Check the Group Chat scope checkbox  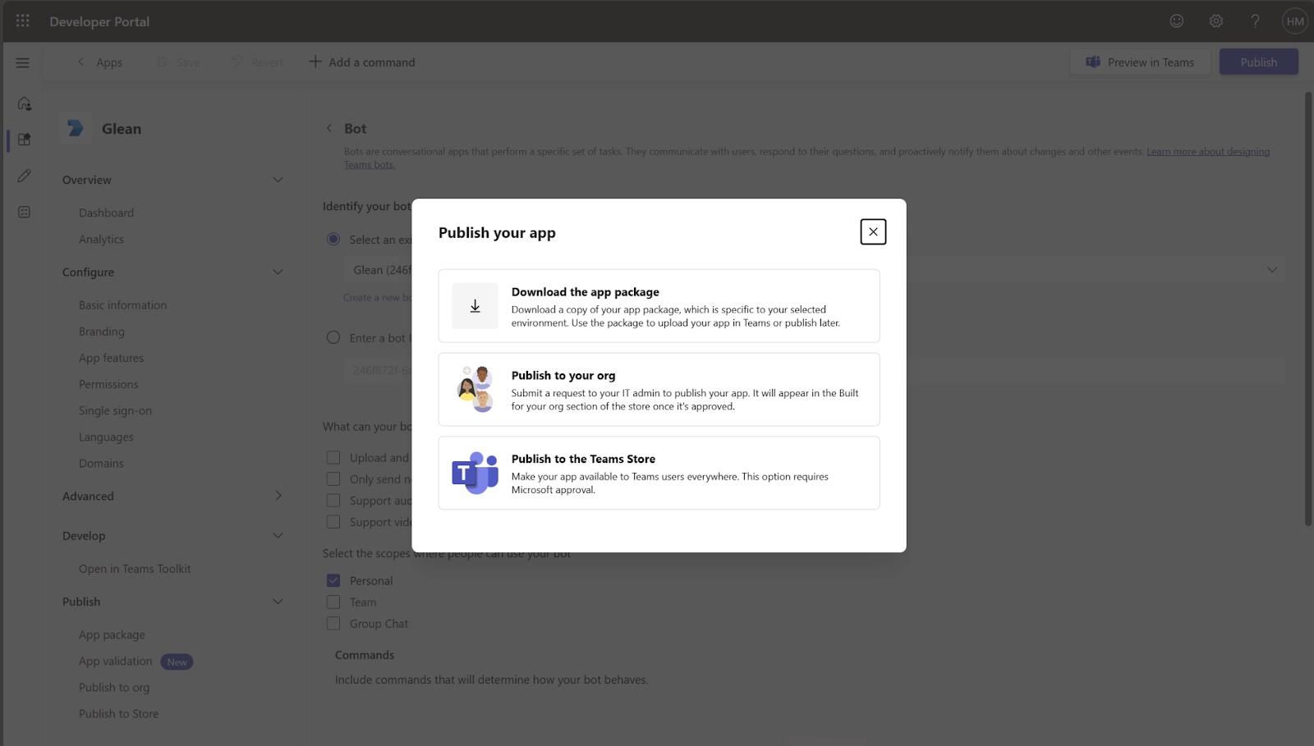tap(333, 624)
